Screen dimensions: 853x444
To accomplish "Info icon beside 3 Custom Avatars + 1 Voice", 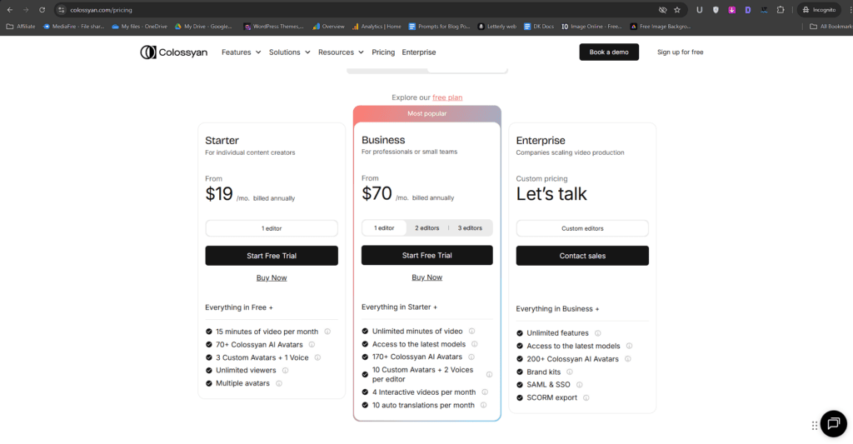I will pos(317,357).
